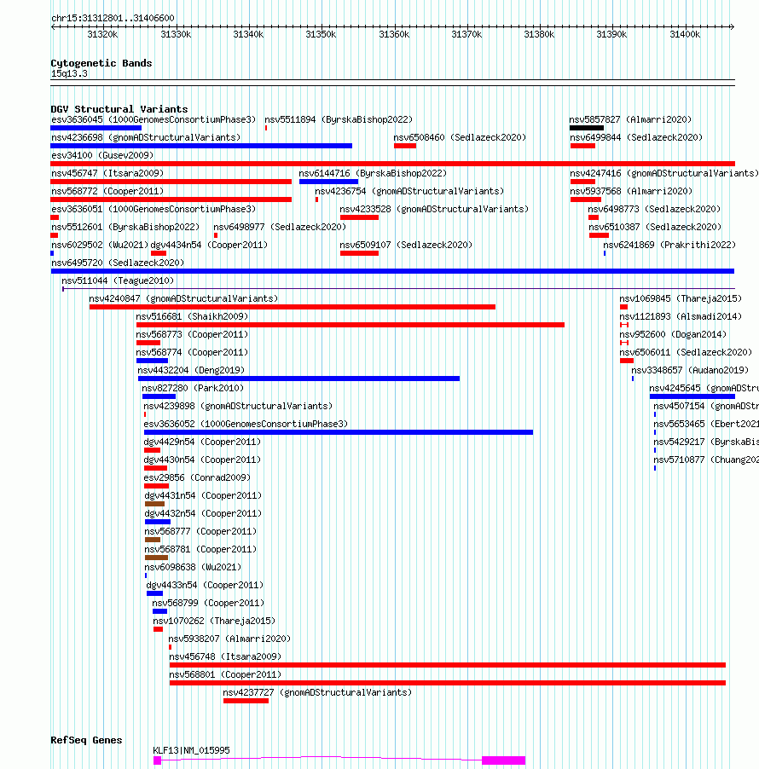Click the chr15:31312801..31406600 coordinates text
This screenshot has height=769, width=759.
(113, 18)
